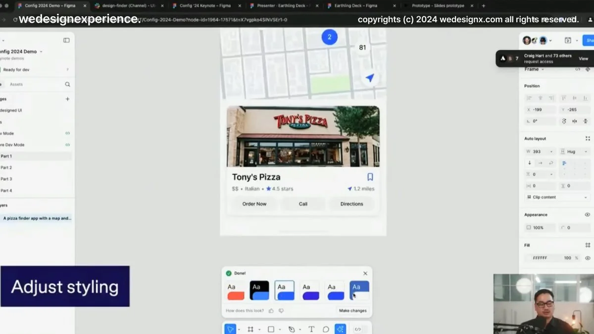This screenshot has width=594, height=334.
Task: Select layer 'A pizza finder app with a map and...'
Action: coord(36,218)
